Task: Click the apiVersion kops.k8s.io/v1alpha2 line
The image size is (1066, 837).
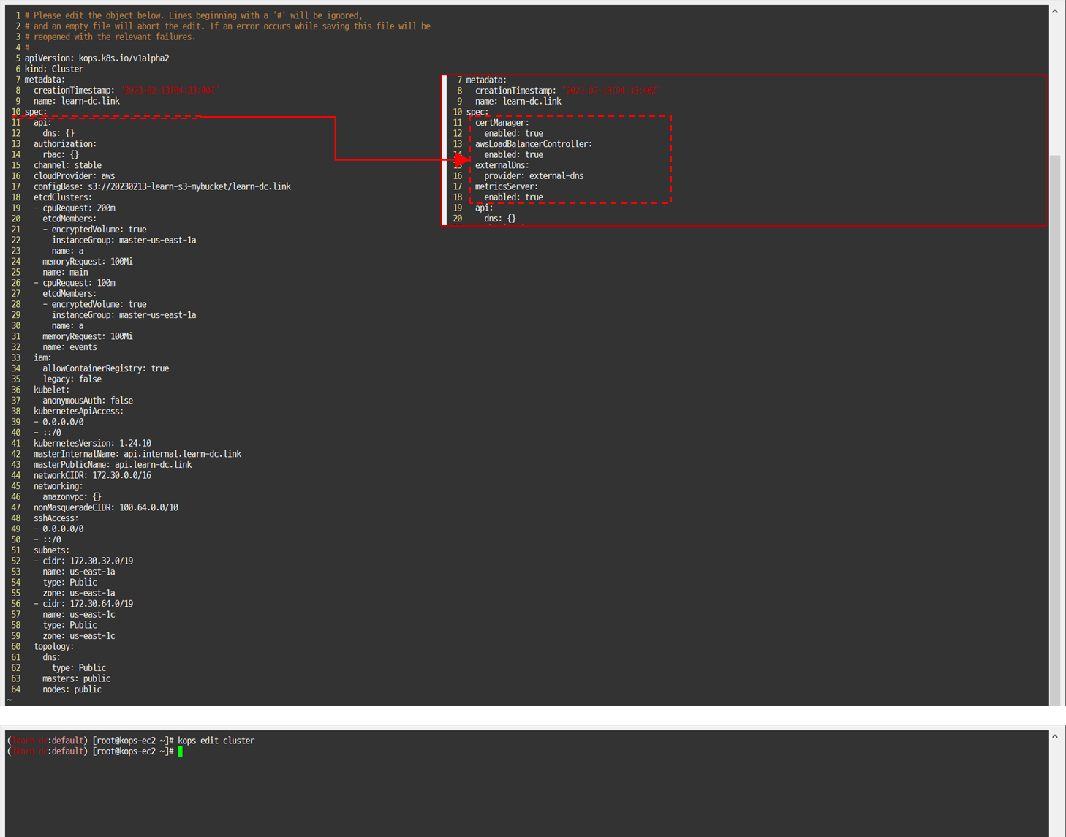Action: point(95,58)
